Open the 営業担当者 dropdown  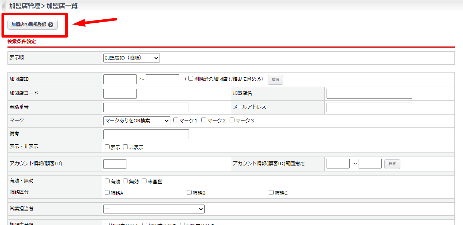(154, 209)
